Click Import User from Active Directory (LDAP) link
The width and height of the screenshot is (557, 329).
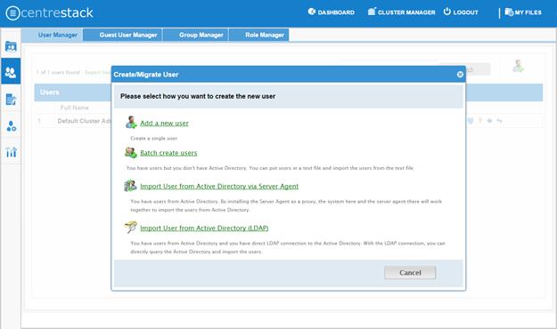click(204, 228)
